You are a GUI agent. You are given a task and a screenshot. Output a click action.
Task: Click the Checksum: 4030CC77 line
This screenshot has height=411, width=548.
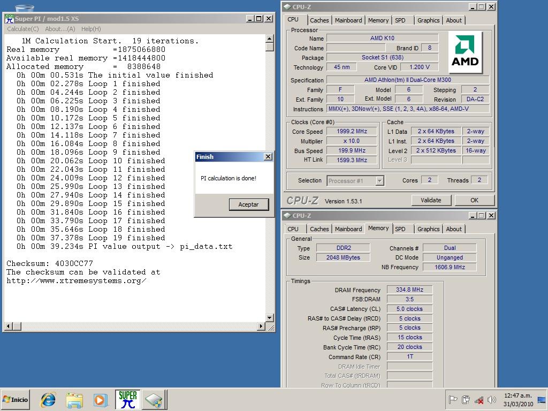(50, 263)
